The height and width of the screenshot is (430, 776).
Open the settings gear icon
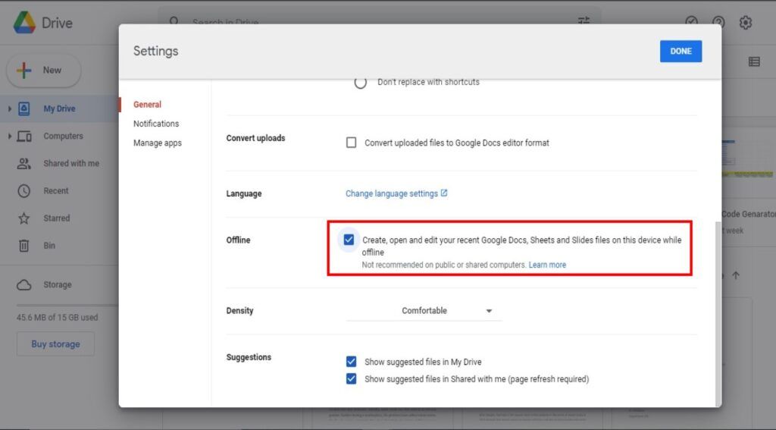pos(746,22)
